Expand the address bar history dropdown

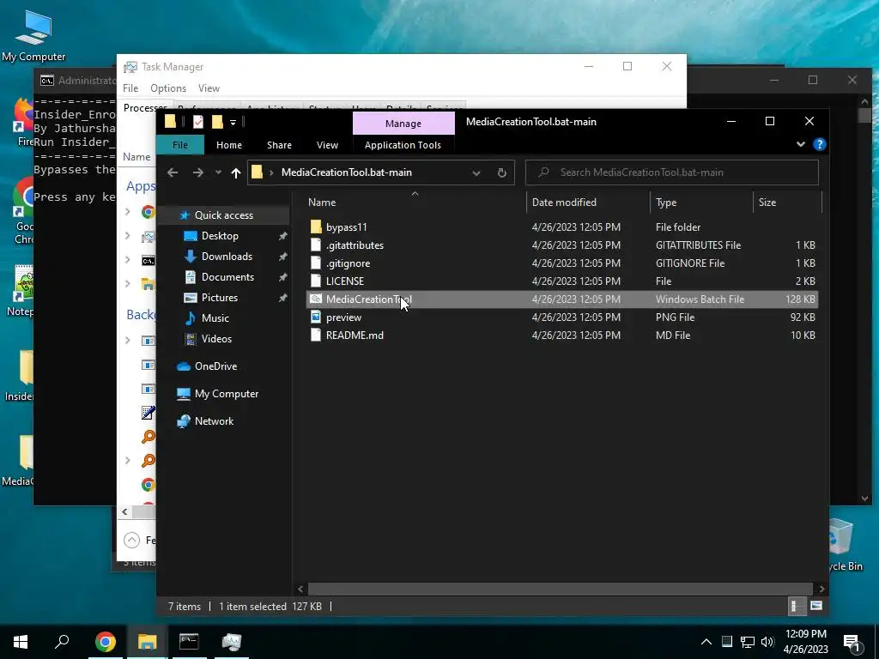coord(476,173)
